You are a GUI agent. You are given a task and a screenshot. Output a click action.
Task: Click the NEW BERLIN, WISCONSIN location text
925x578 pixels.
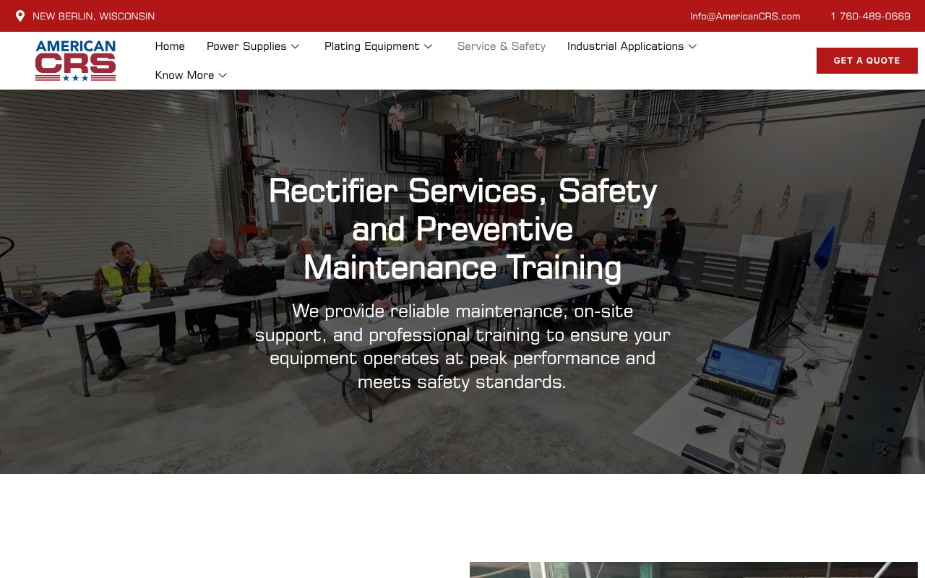95,15
